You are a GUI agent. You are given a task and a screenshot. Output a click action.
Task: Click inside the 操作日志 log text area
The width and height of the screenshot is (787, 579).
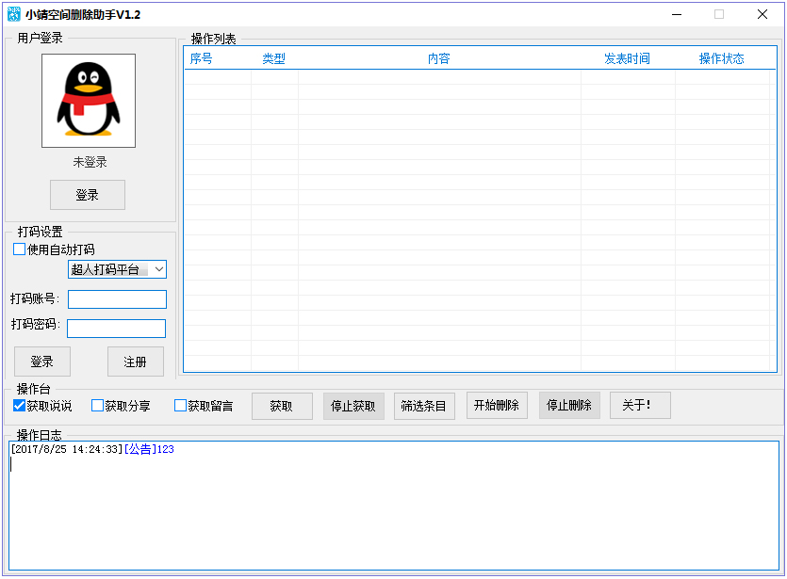[x=393, y=508]
